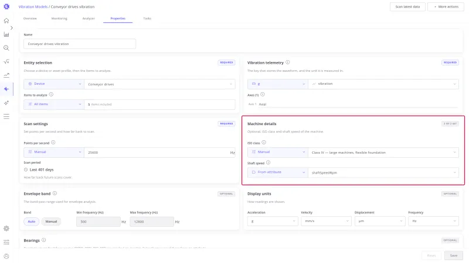Switch to the Overview tab
This screenshot has width=469, height=263.
30,19
